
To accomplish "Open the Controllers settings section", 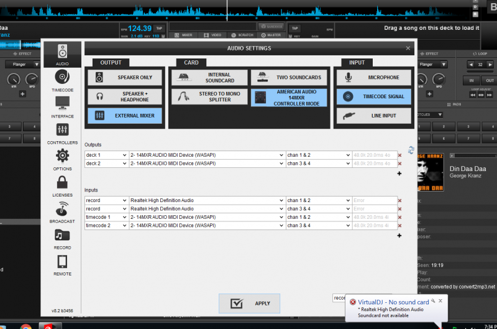I will click(x=62, y=134).
